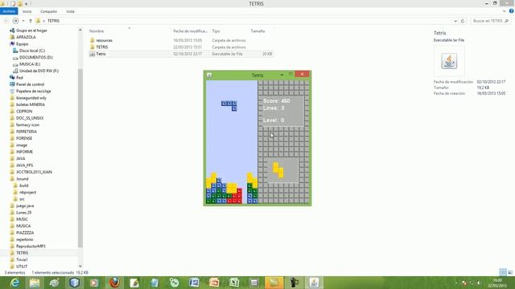Sort files by Fecha de modificación column

coord(190,31)
